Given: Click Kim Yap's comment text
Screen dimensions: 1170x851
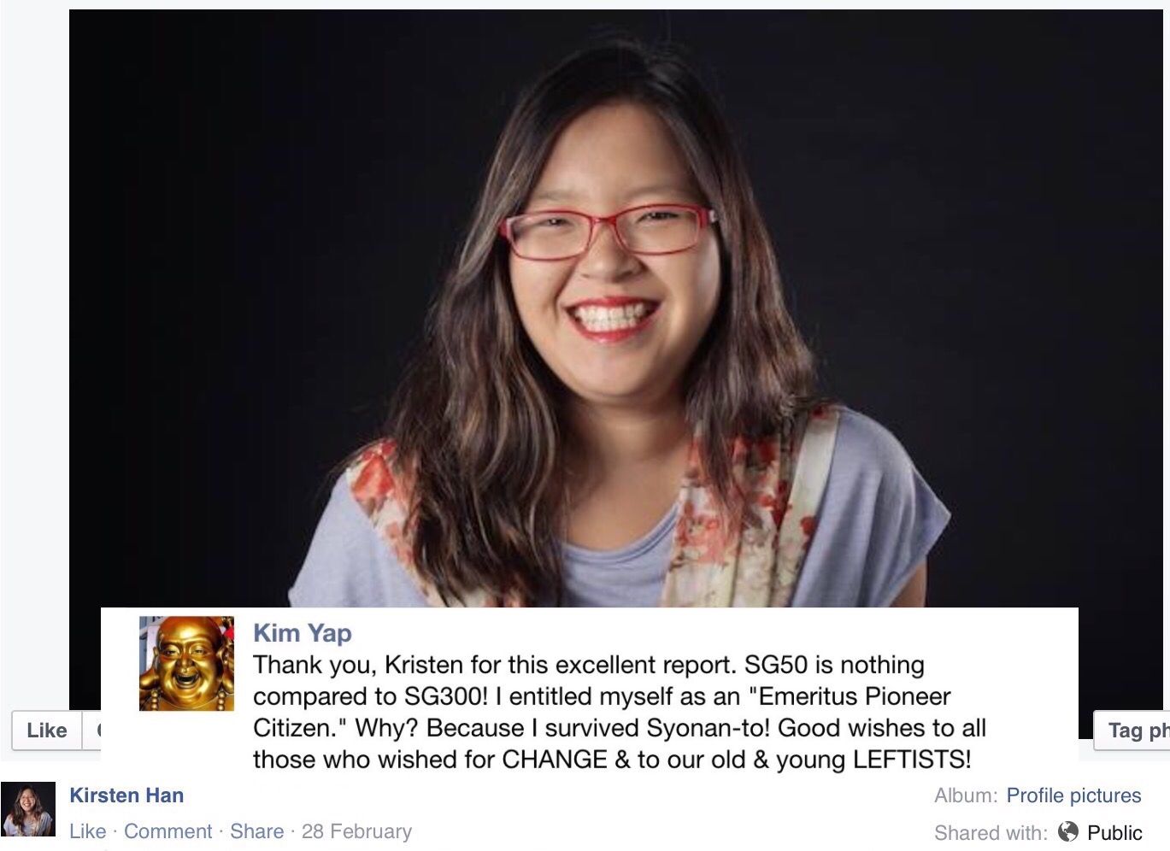Looking at the screenshot, I should pos(620,712).
